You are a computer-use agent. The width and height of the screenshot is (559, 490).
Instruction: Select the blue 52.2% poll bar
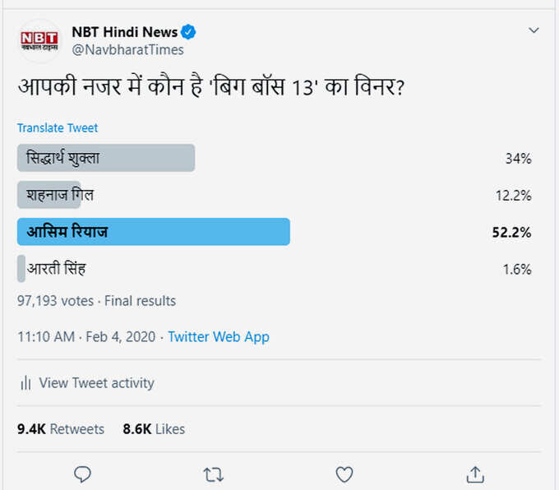(x=154, y=232)
